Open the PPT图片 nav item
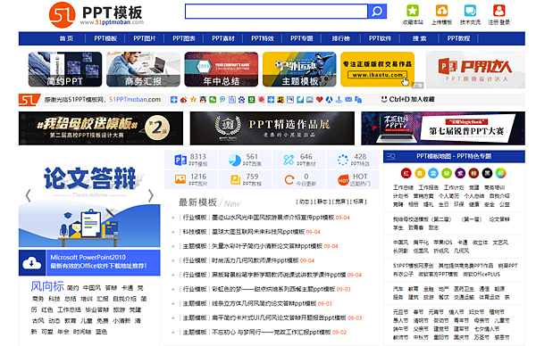The width and height of the screenshot is (536, 346). click(x=145, y=38)
